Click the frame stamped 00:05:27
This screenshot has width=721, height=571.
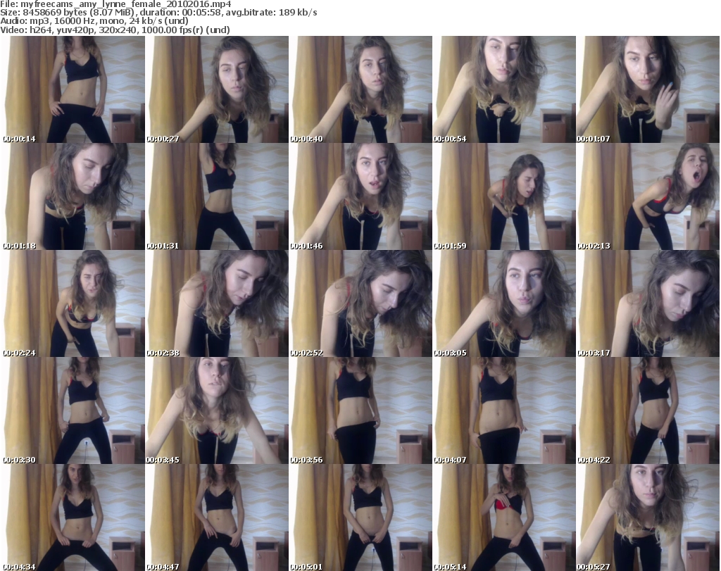point(648,517)
